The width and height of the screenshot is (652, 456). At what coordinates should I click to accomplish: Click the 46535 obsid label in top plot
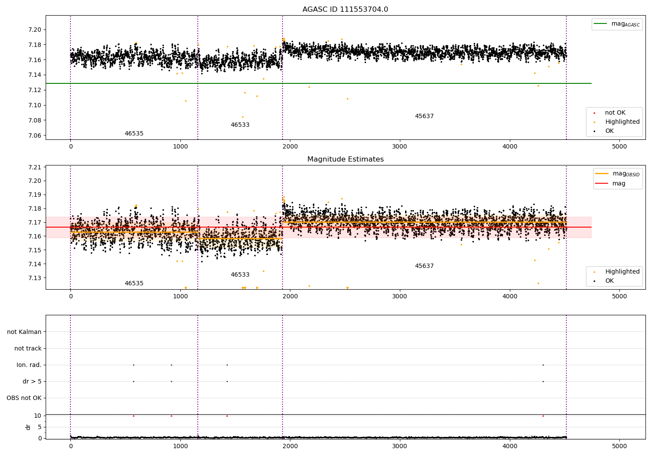tap(134, 134)
